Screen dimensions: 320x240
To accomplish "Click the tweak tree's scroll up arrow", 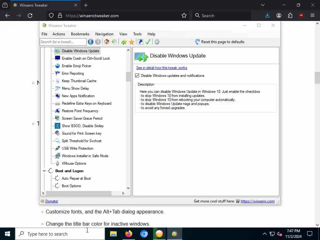I will click(x=128, y=50).
